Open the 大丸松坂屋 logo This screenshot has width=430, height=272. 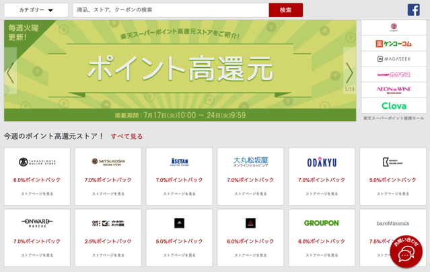point(250,162)
